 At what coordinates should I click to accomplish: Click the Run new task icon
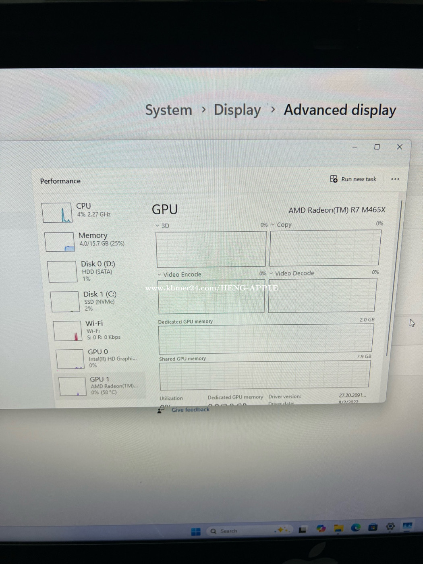tap(334, 179)
